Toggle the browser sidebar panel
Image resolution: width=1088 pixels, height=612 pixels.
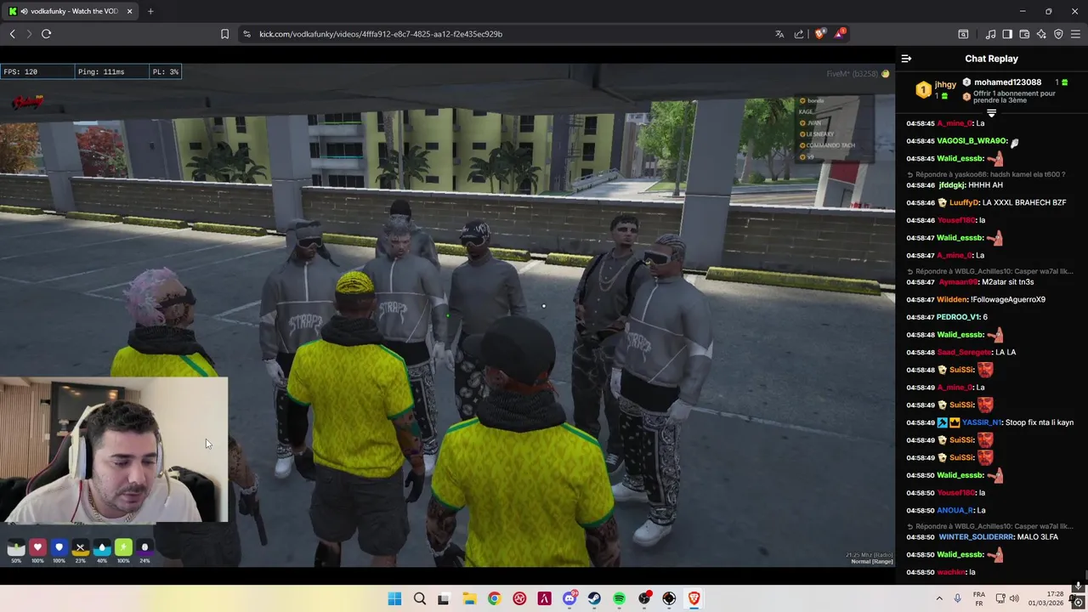(1007, 34)
